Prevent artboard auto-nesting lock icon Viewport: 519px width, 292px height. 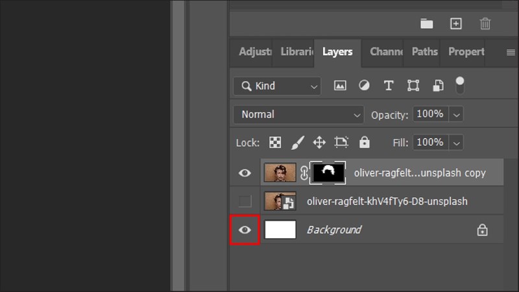click(341, 142)
